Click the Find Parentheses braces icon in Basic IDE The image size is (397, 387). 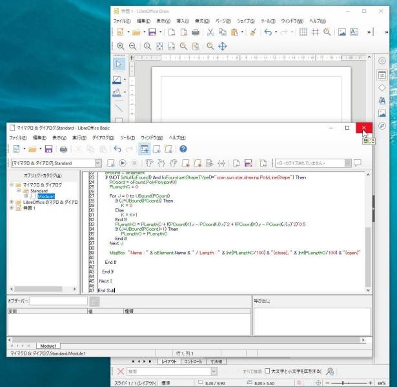tap(221, 163)
